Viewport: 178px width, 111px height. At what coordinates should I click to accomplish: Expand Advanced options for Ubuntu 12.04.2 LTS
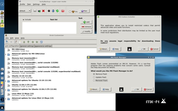point(6,90)
